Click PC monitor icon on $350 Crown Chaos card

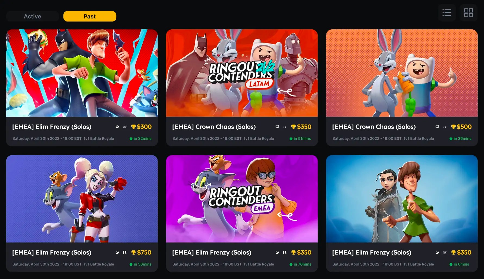pyautogui.click(x=277, y=127)
